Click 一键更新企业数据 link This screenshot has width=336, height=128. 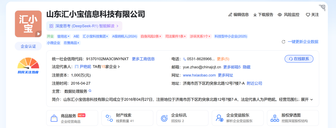(303, 42)
